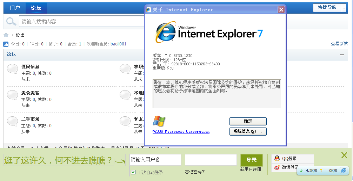
Task: Open new member baoji001 profile link
Action: point(118,44)
